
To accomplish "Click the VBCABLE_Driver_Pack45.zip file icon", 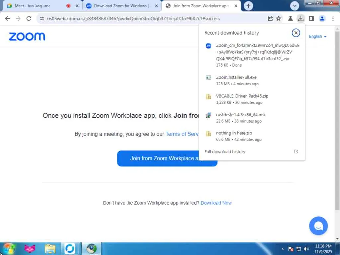I will click(x=208, y=97).
